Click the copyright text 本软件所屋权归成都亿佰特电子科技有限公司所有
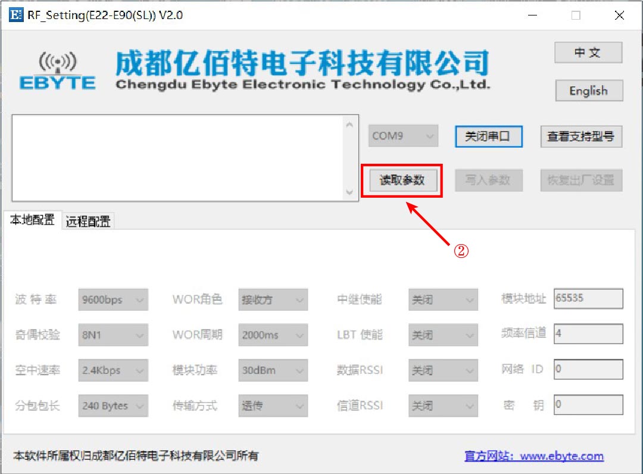The image size is (643, 474). point(136,456)
